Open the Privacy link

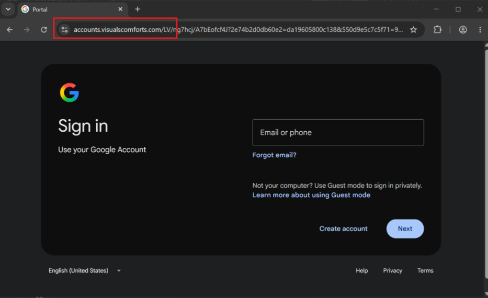(392, 271)
